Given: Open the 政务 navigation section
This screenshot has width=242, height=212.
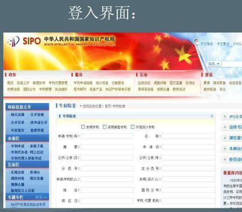Looking at the screenshot, I should [12, 75].
